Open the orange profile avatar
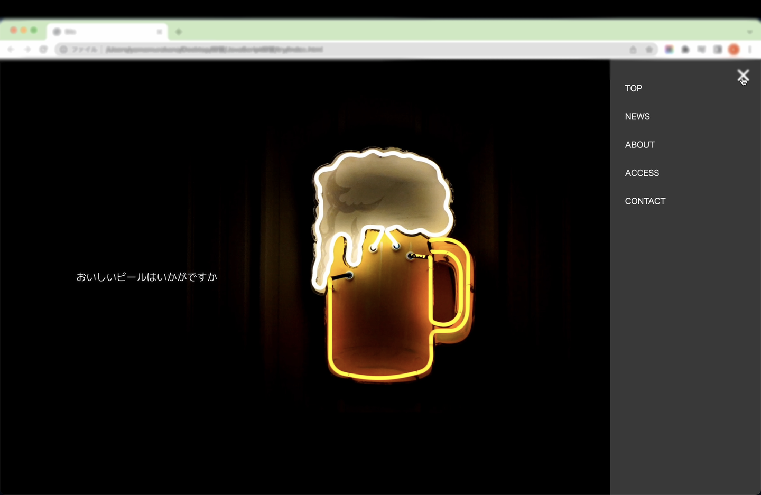 point(734,50)
